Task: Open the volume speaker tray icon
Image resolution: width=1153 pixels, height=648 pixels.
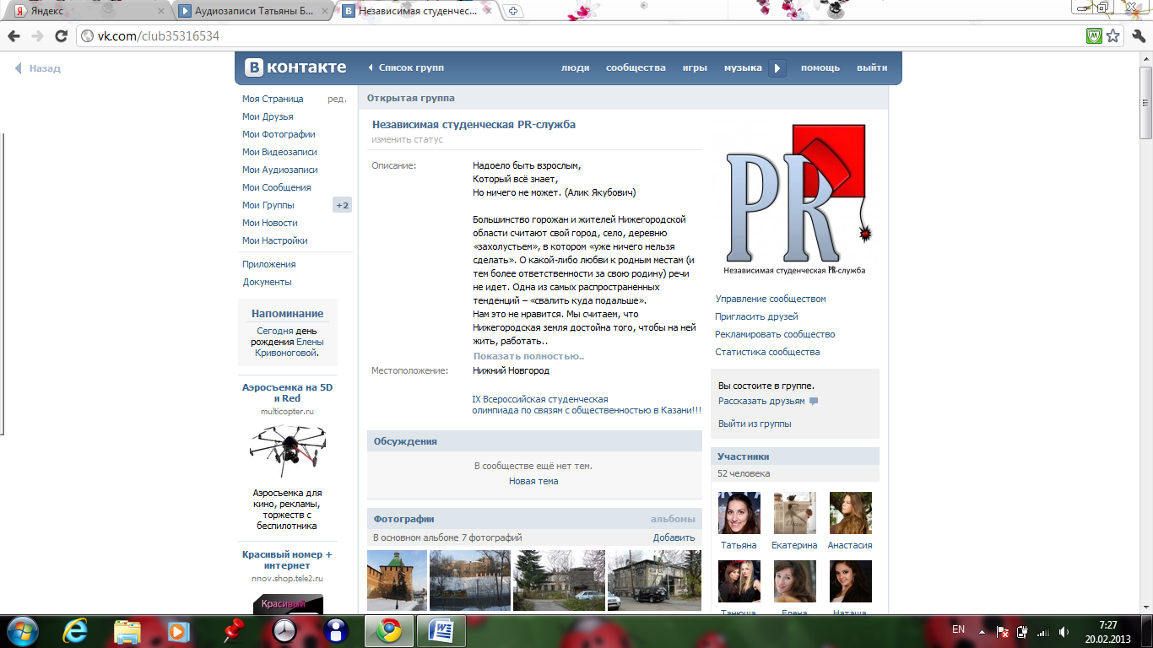Action: (x=1064, y=631)
